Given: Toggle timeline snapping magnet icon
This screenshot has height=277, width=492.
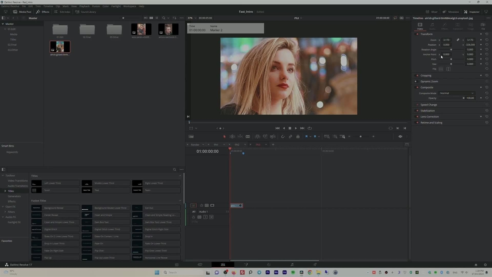Looking at the screenshot, I should (283, 137).
